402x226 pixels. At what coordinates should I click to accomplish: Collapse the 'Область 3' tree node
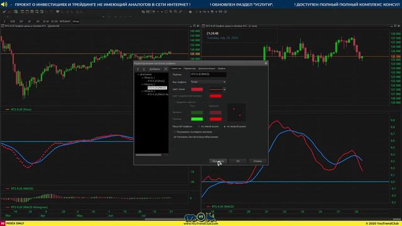pos(142,91)
